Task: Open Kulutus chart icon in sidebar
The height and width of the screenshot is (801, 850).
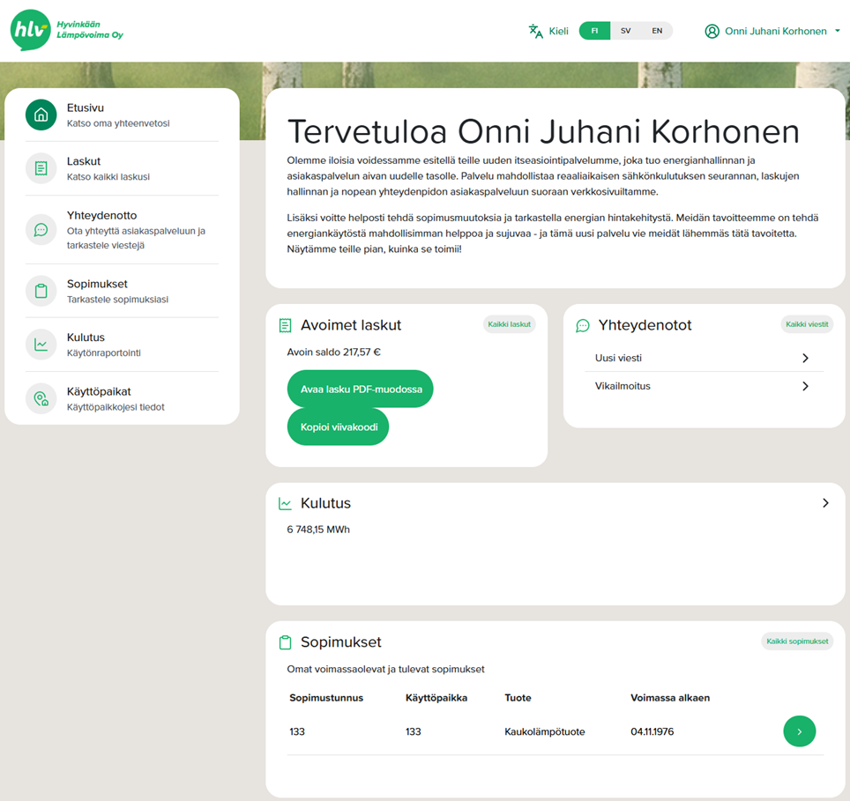Action: tap(41, 345)
